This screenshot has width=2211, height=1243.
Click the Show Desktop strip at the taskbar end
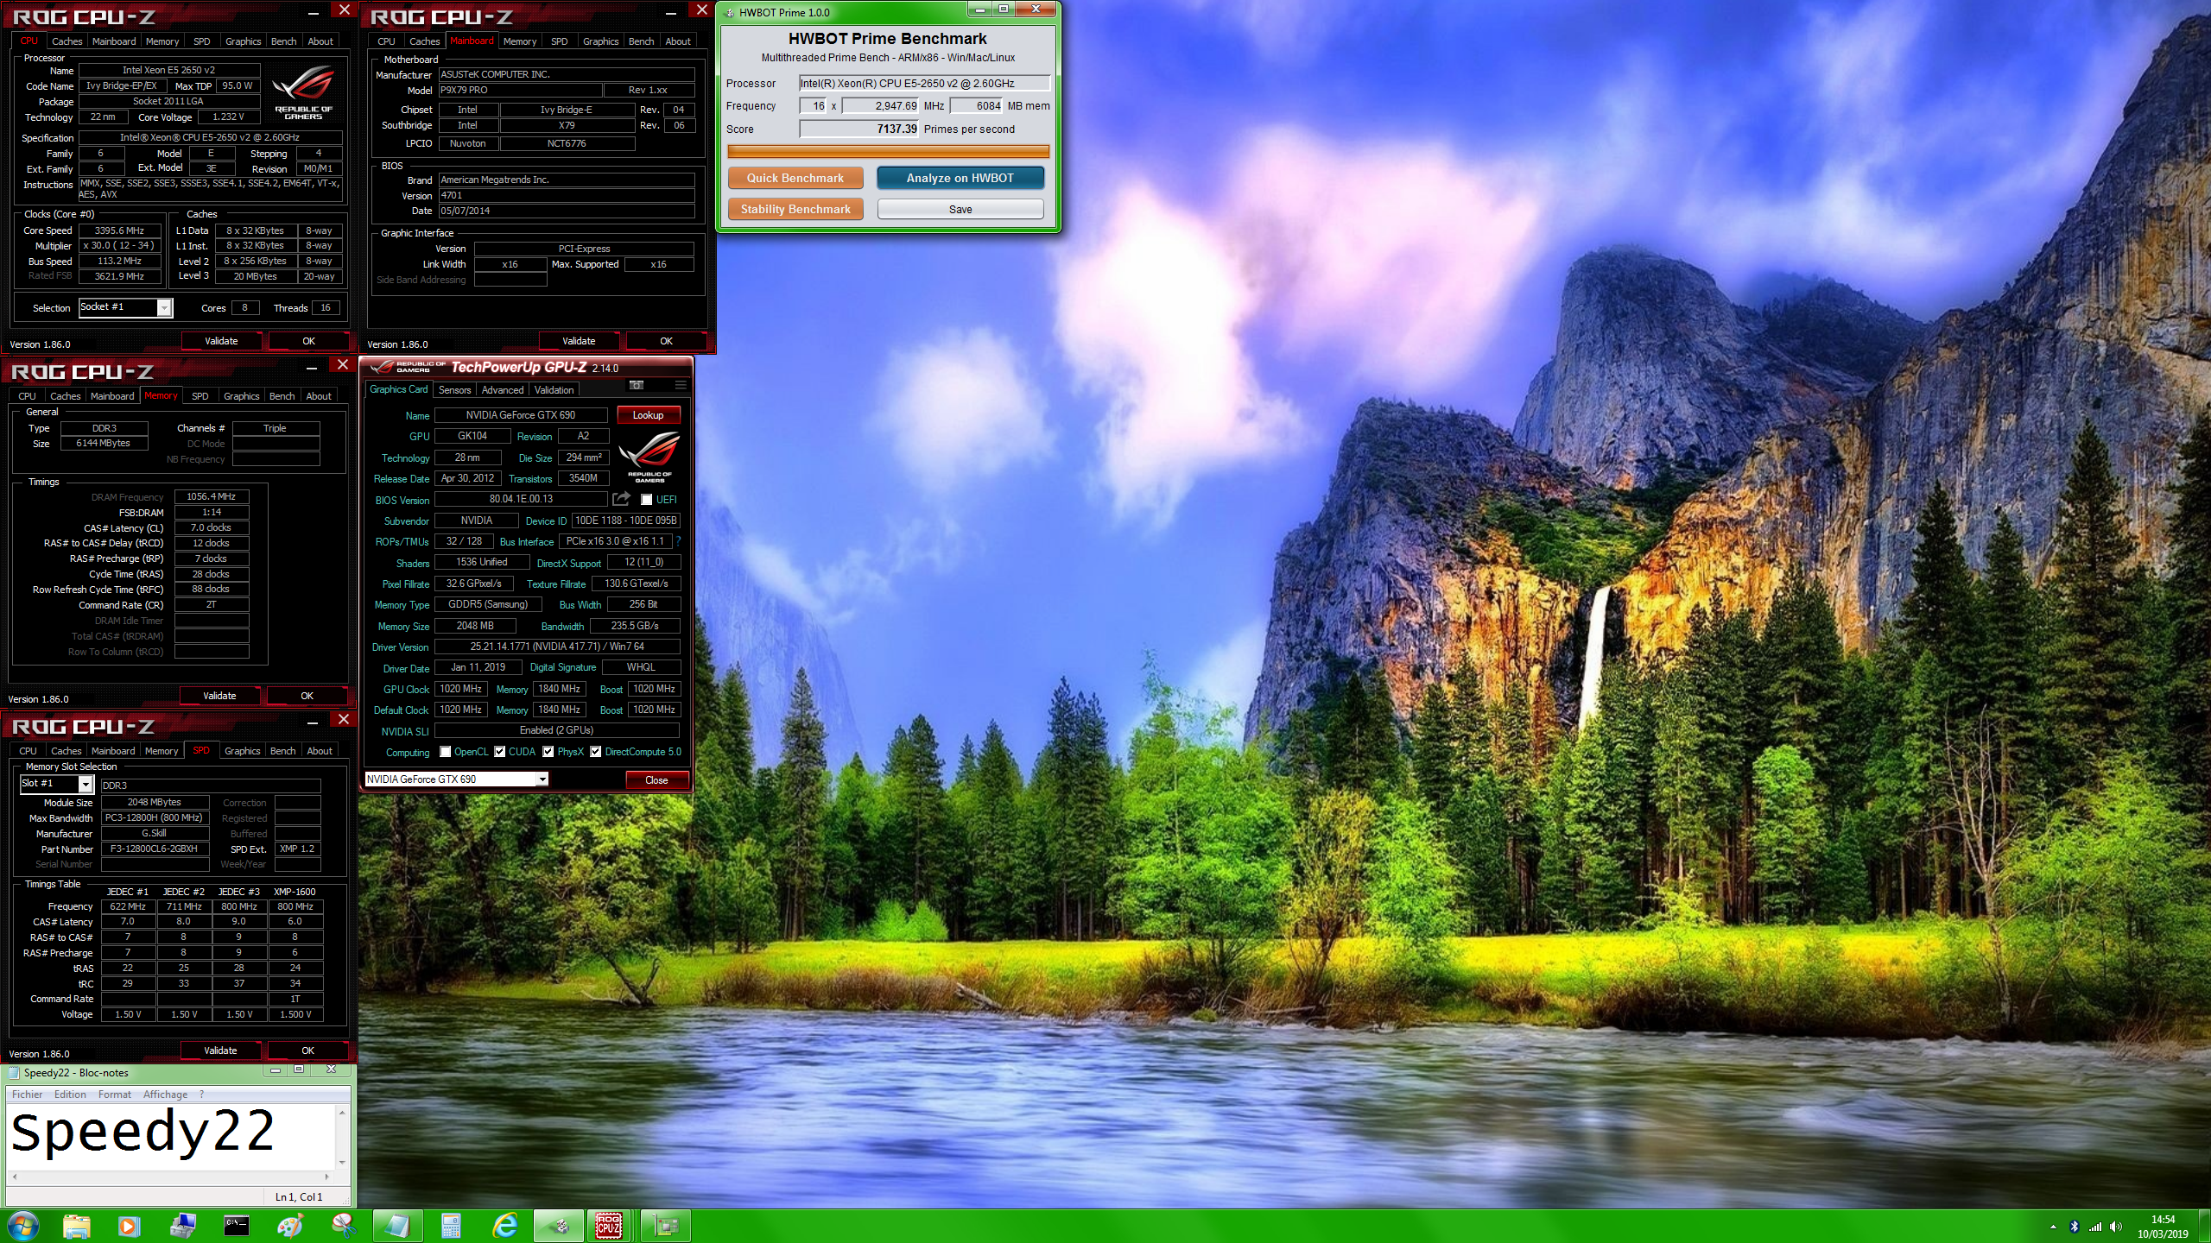point(2204,1226)
